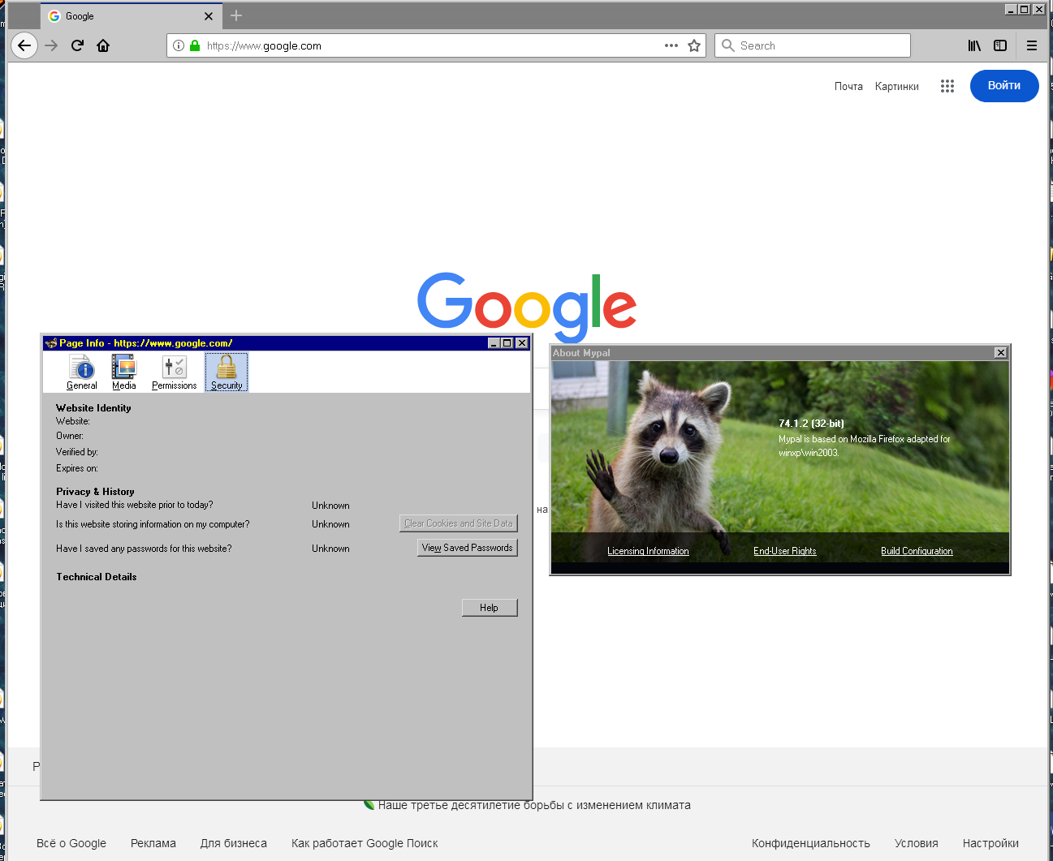Click the green padlock connection icon
This screenshot has height=861, width=1053.
195,45
